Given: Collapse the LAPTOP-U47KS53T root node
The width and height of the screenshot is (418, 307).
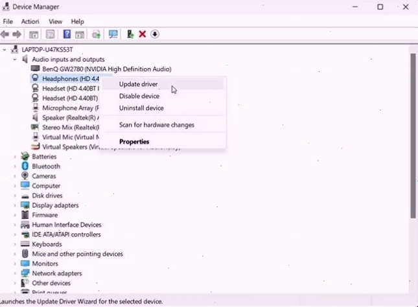Looking at the screenshot, I should point(5,50).
